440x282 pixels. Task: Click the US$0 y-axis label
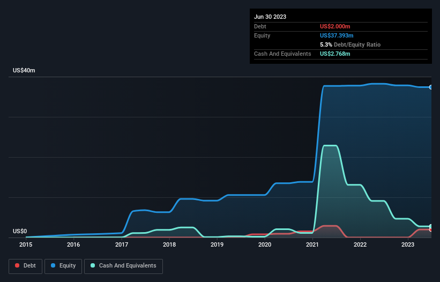20,231
